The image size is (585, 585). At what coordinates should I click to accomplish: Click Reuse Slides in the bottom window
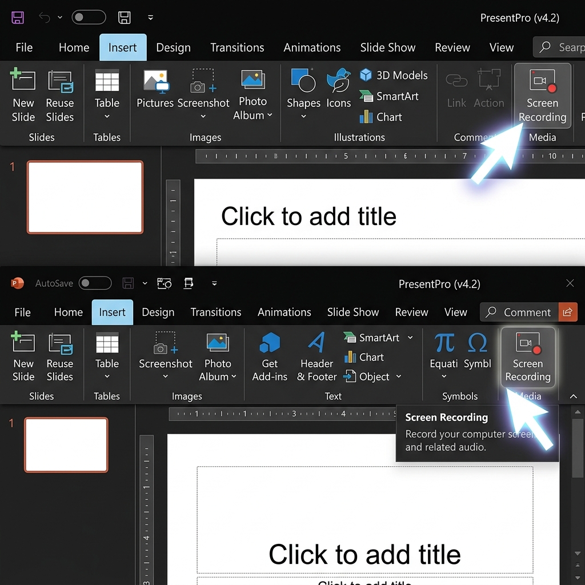[59, 356]
